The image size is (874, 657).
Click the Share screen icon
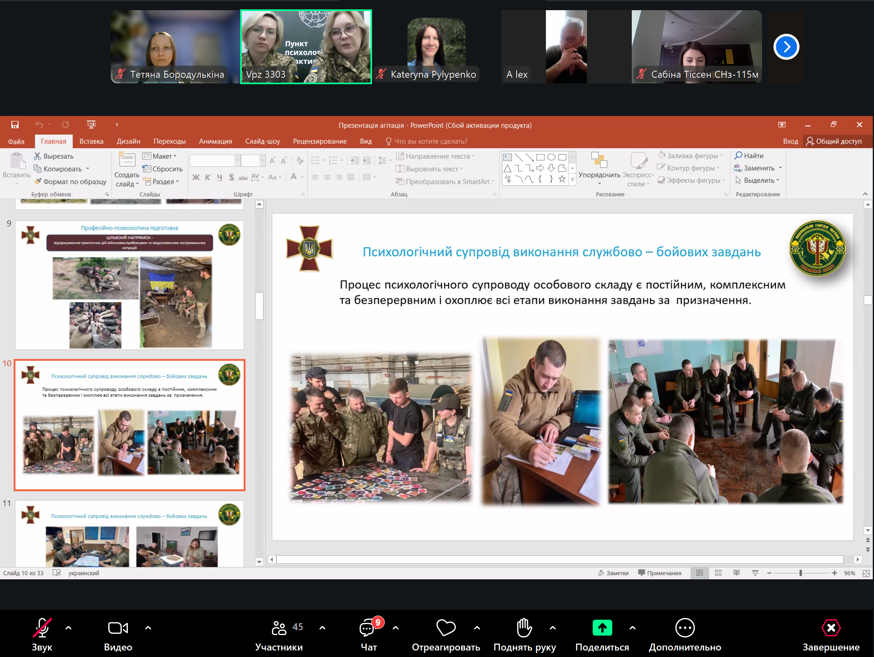[x=602, y=628]
